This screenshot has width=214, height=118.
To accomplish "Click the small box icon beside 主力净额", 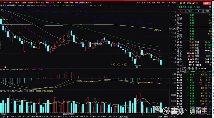I will click(x=188, y=71).
